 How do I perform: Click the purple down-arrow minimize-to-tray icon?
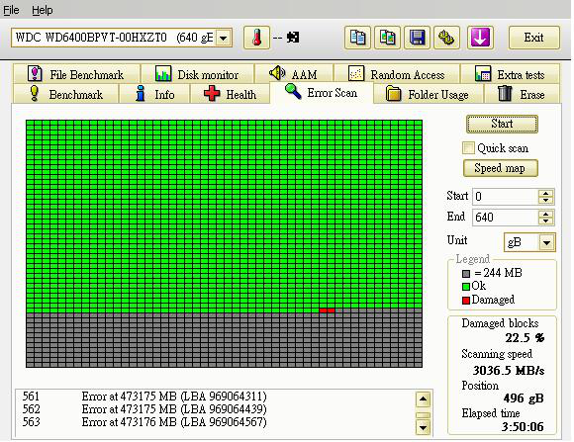coord(480,38)
